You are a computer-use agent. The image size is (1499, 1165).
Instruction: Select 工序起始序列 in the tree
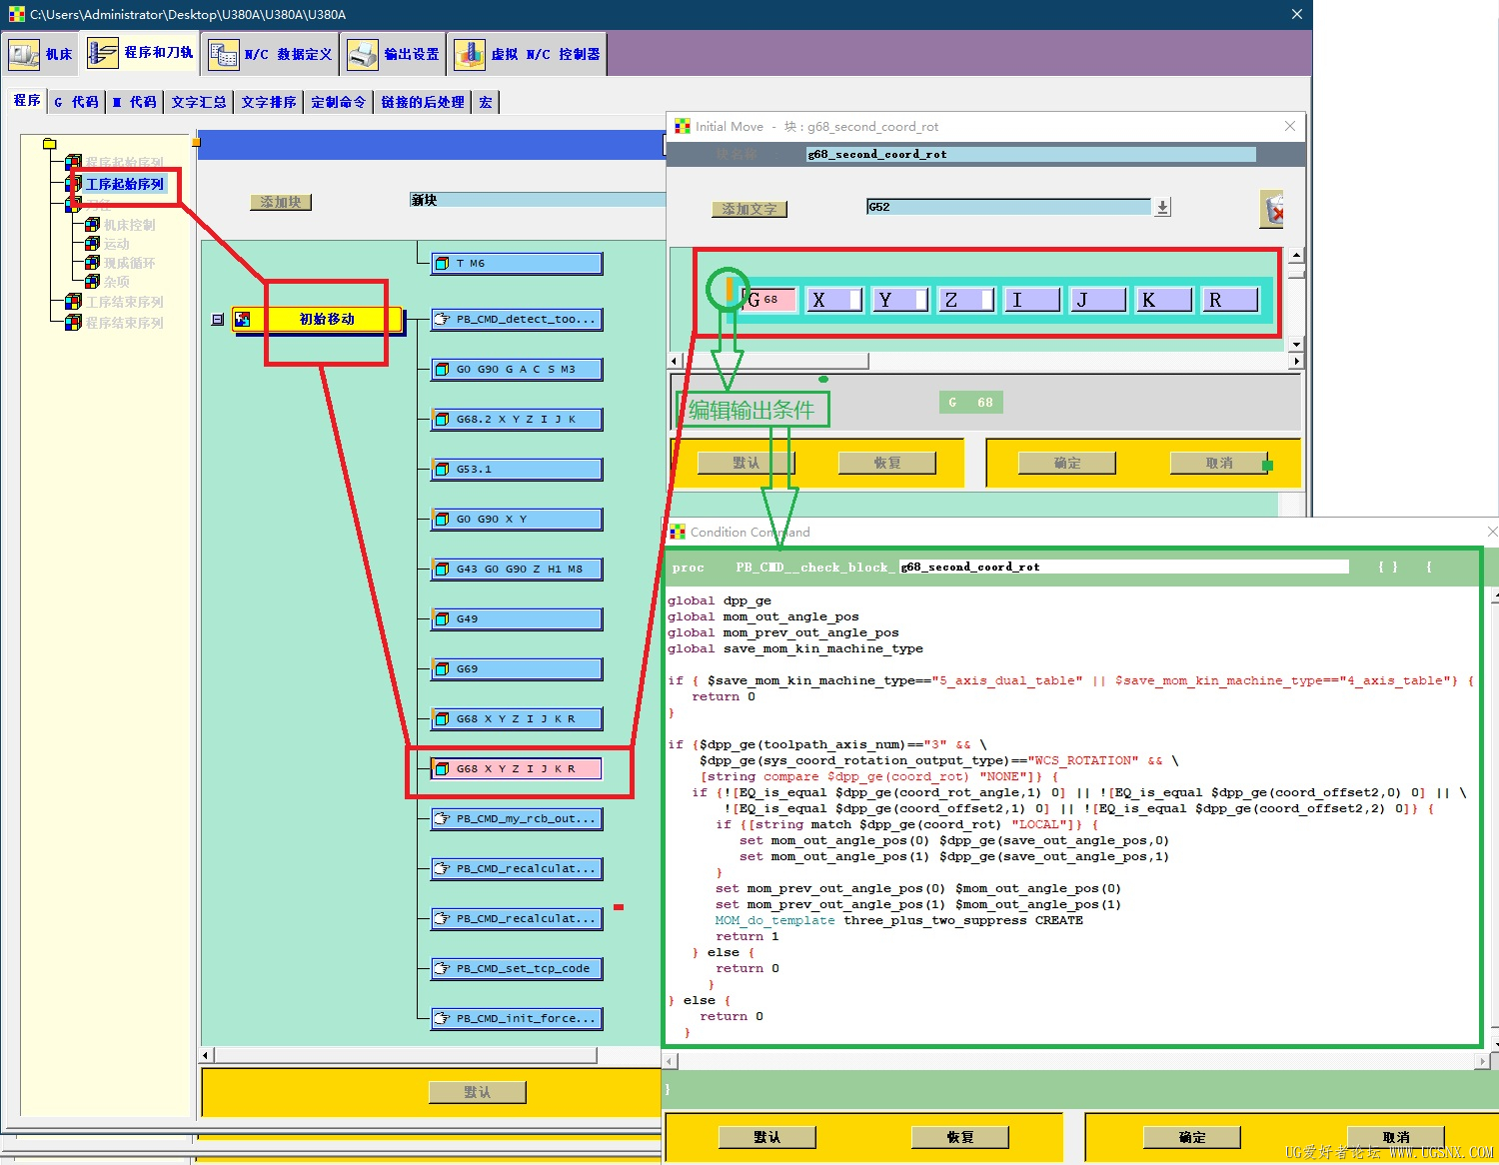point(125,184)
